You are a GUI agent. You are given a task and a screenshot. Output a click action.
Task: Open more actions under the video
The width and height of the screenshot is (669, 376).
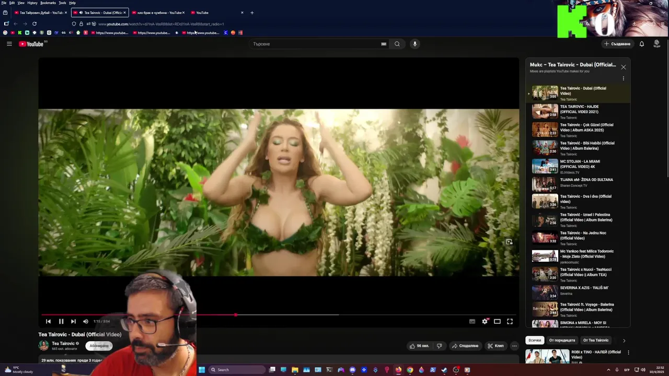(x=514, y=346)
